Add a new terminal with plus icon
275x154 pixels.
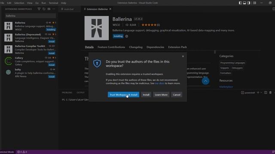[258, 92]
